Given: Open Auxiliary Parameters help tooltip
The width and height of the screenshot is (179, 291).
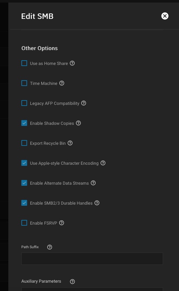Looking at the screenshot, I should tap(72, 282).
